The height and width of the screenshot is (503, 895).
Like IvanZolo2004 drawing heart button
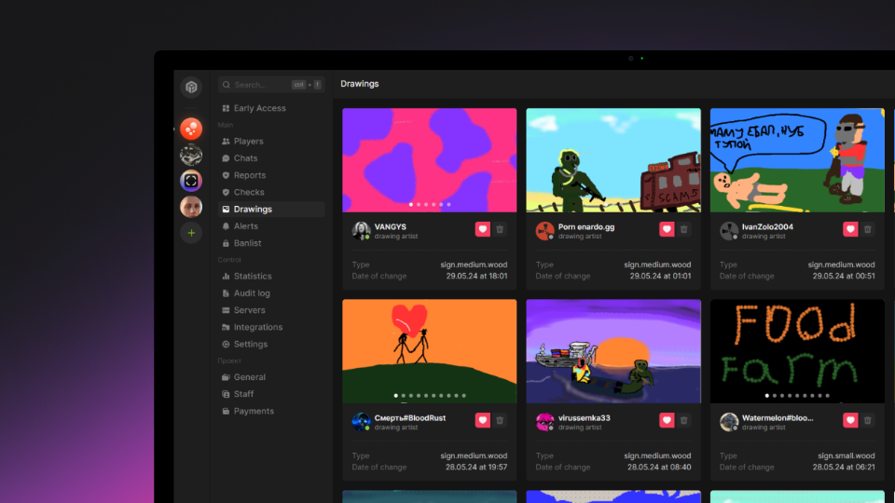tap(850, 229)
